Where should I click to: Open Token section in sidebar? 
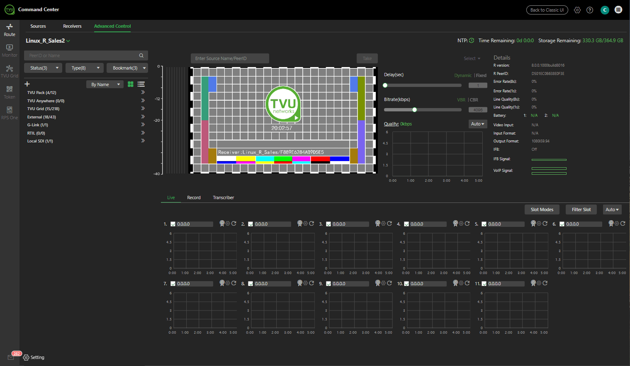(x=10, y=92)
